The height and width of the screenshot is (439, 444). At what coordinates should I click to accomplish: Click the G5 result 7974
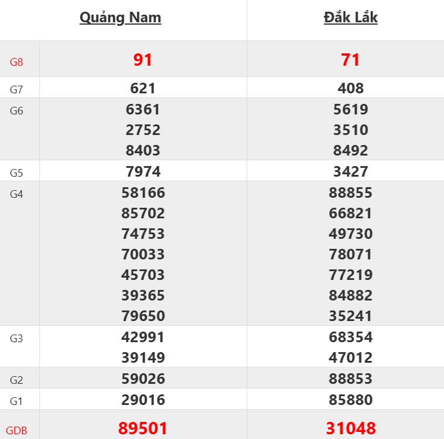click(x=143, y=171)
